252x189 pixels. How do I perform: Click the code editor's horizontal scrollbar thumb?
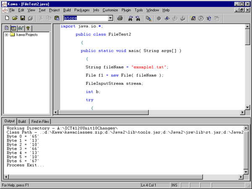103,112
